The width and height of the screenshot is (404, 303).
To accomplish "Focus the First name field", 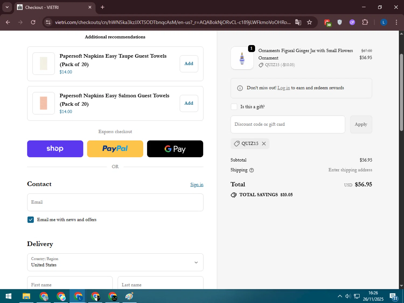I will (x=70, y=283).
